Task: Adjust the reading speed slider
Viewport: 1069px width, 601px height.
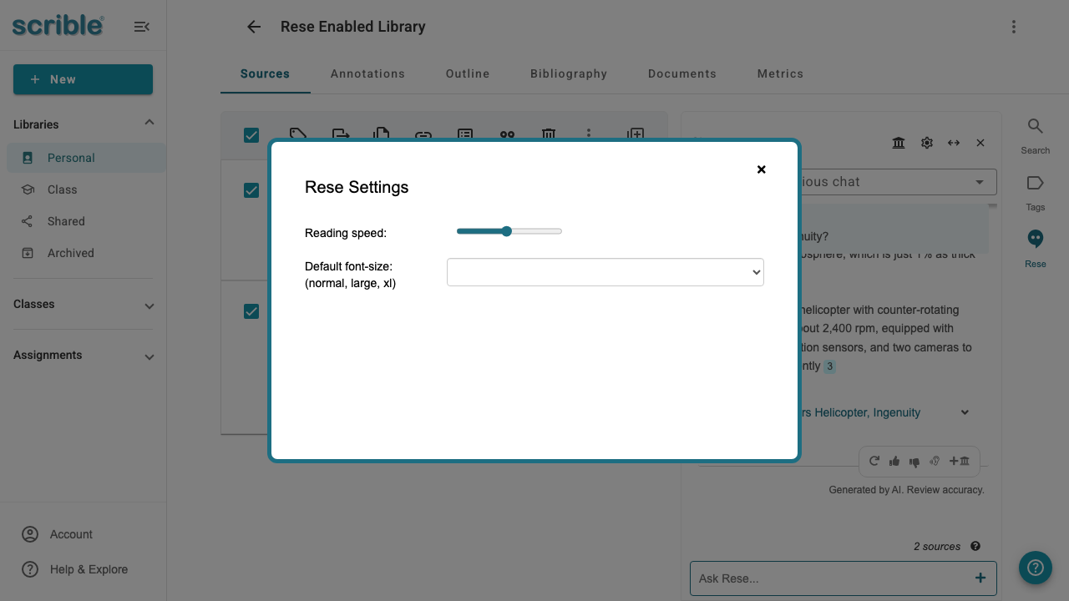Action: [506, 231]
